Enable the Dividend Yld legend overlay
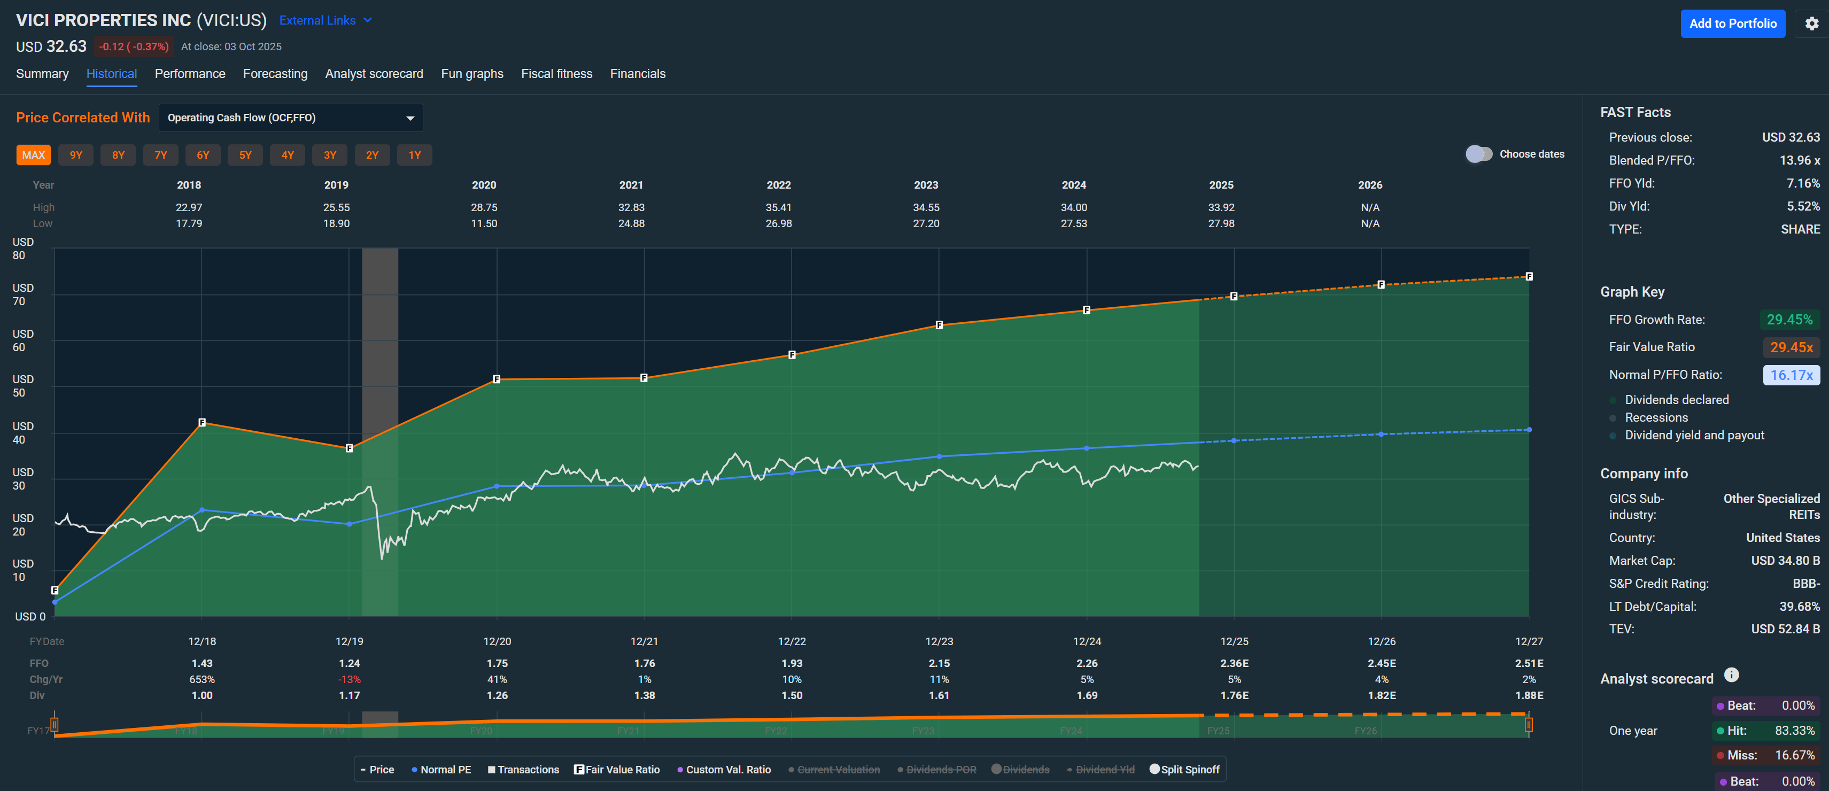The height and width of the screenshot is (791, 1829). 1100,769
